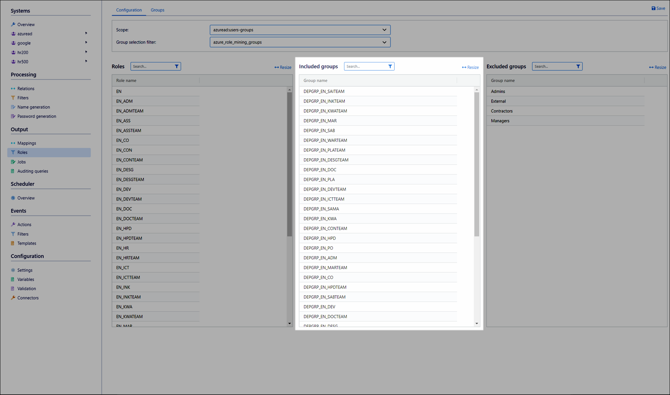The width and height of the screenshot is (670, 395).
Task: Open Mappings in Output section
Action: click(27, 143)
